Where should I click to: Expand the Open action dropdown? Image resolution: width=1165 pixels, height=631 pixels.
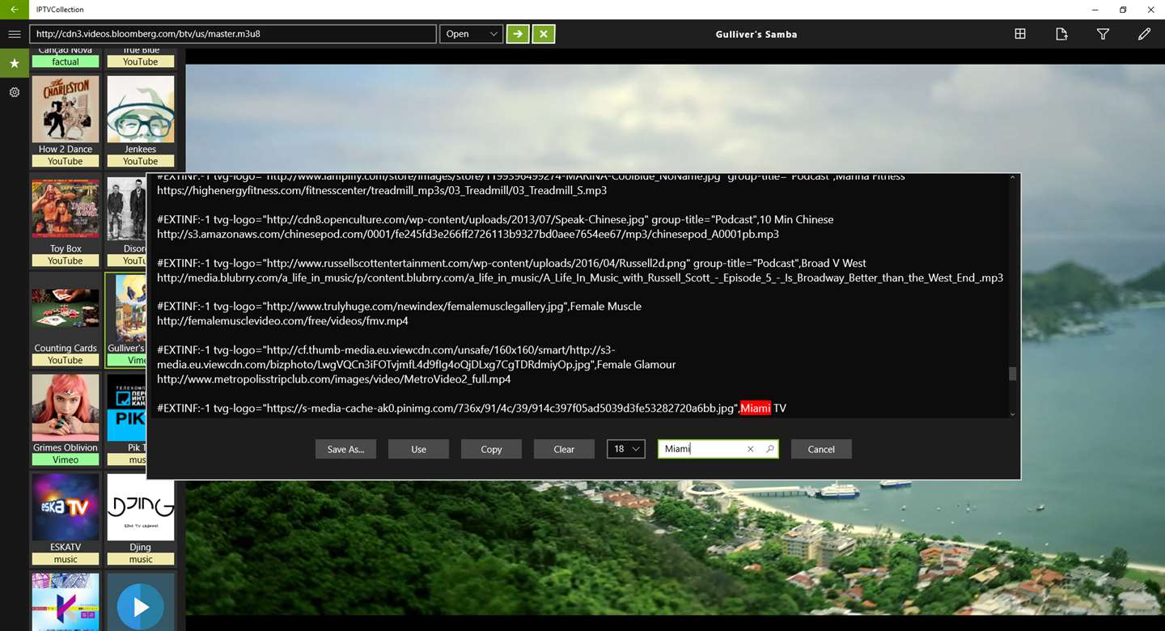471,34
